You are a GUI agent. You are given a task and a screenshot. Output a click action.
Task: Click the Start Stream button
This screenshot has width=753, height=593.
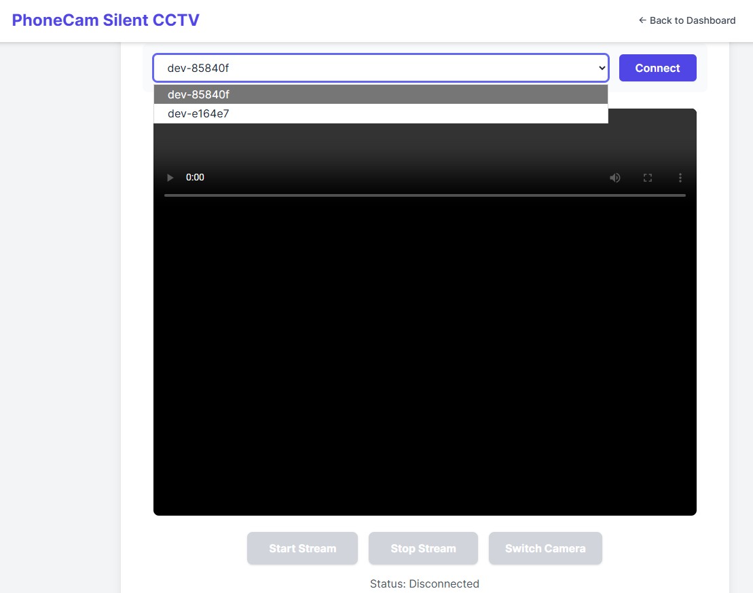(x=302, y=548)
